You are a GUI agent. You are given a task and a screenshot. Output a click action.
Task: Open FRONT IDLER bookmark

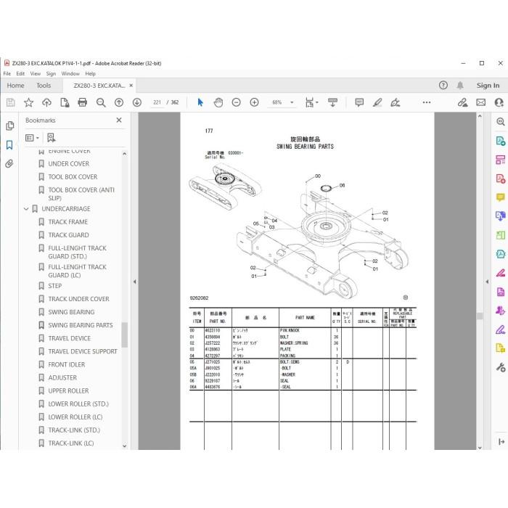67,365
